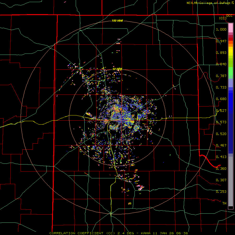Screen dimensions: 235x235
Task: Select the 0.733 legend value
Action: point(221,87)
